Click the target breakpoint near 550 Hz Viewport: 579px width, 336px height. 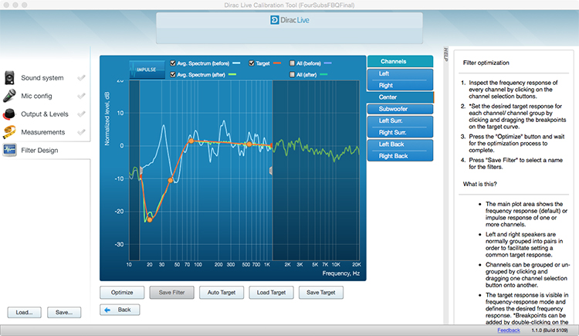pyautogui.click(x=249, y=144)
